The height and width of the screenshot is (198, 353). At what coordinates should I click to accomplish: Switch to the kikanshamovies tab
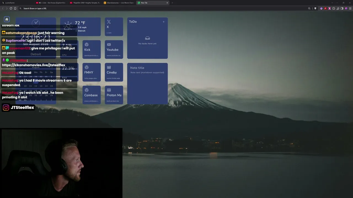pyautogui.click(x=119, y=3)
